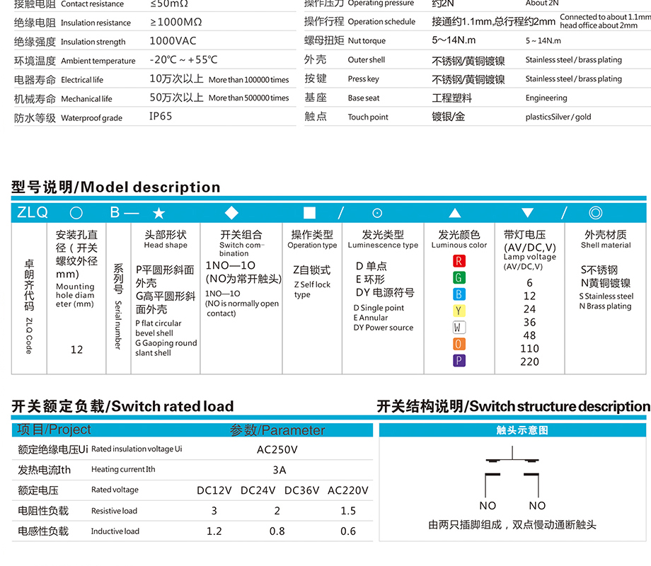This screenshot has height=566, width=651.
Task: Click the "≥1000MΩ" insulation resistance value
Action: (176, 22)
